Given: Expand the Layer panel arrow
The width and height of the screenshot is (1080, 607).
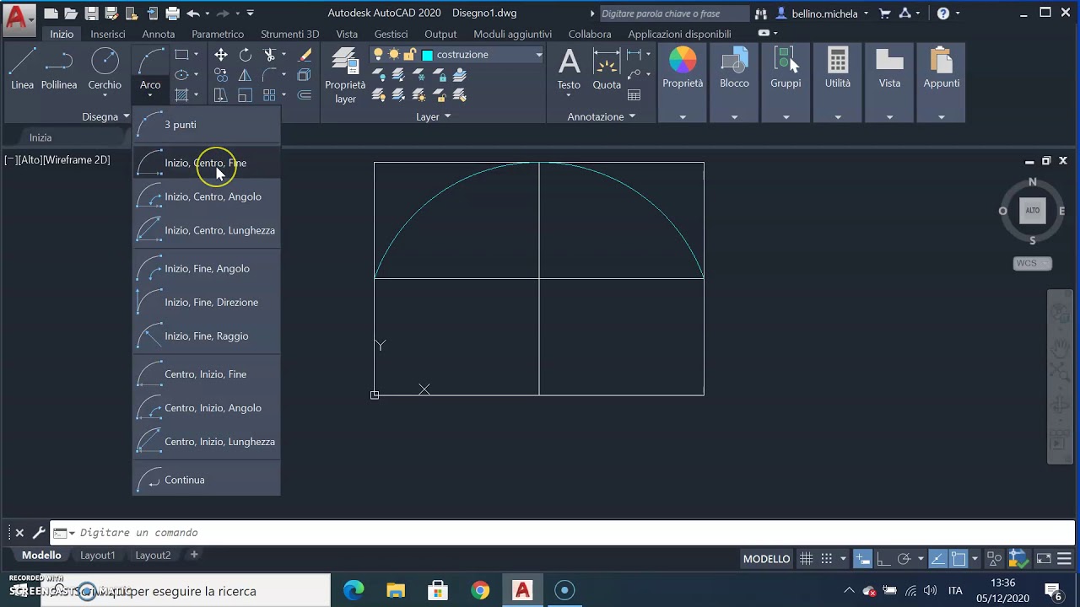Looking at the screenshot, I should (447, 117).
